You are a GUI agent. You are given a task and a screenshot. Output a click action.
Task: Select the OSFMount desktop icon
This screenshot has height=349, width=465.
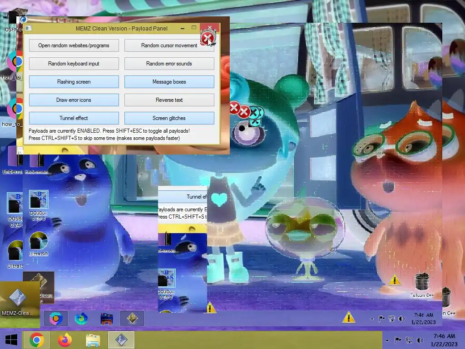15,20
